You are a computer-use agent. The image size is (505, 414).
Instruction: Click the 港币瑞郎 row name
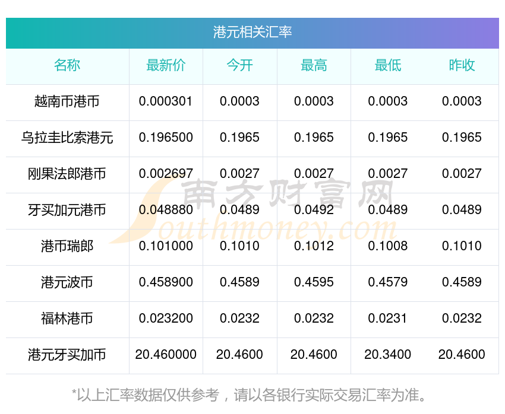67,246
